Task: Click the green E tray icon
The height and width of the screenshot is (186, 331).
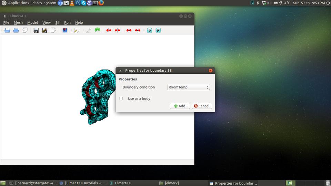Action: (252, 3)
